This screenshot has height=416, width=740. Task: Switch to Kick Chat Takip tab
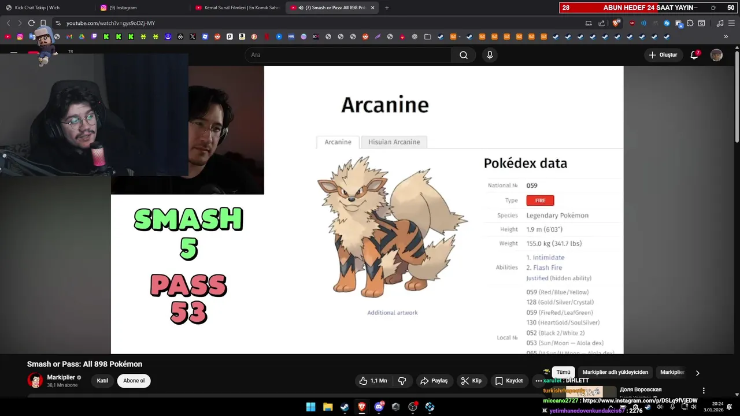(x=47, y=8)
